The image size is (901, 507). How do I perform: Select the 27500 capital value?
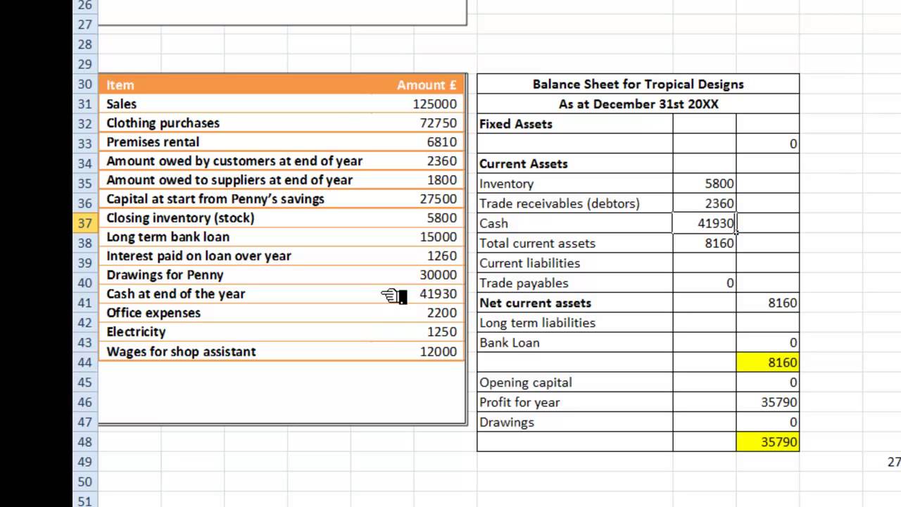438,199
